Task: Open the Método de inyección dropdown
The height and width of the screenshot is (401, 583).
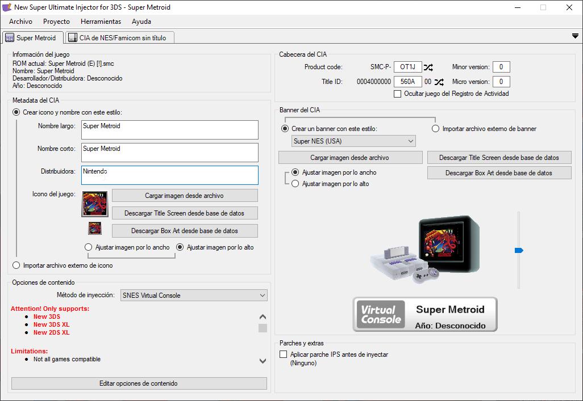Action: [194, 295]
